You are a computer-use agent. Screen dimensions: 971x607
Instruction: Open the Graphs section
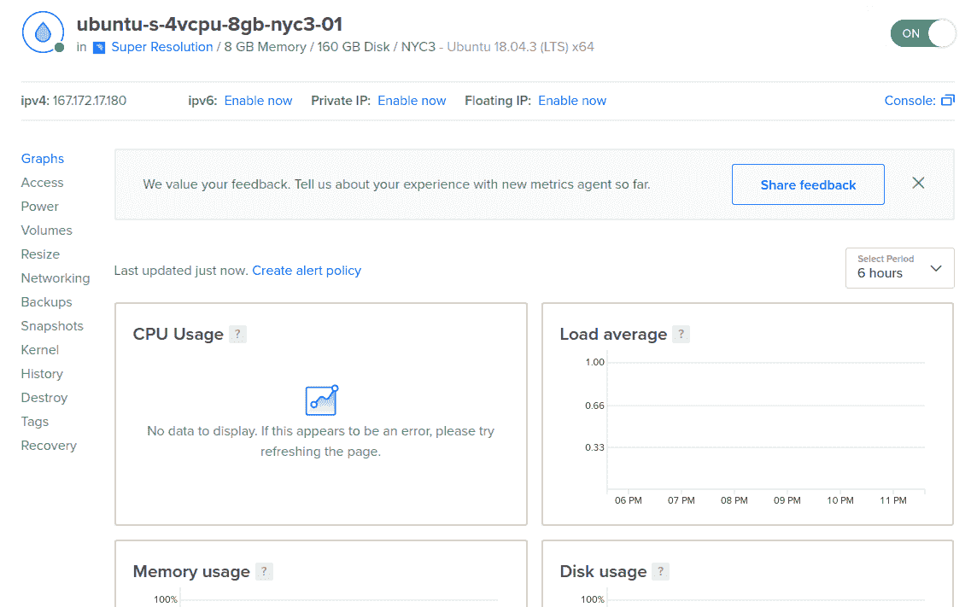[x=42, y=159]
